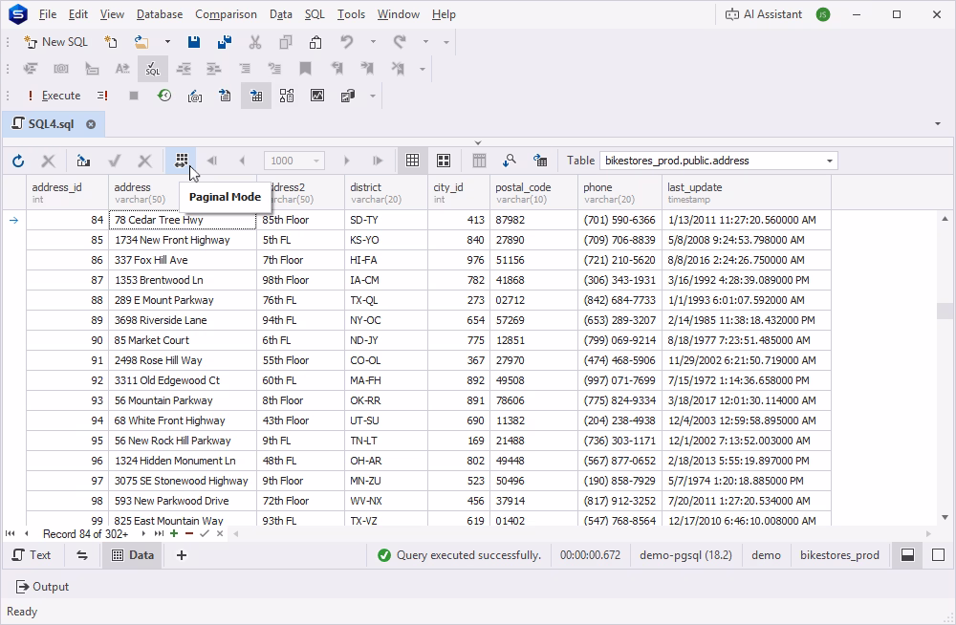Select the phone cell '(799) 069-9214'
The image size is (956, 625).
tap(619, 340)
